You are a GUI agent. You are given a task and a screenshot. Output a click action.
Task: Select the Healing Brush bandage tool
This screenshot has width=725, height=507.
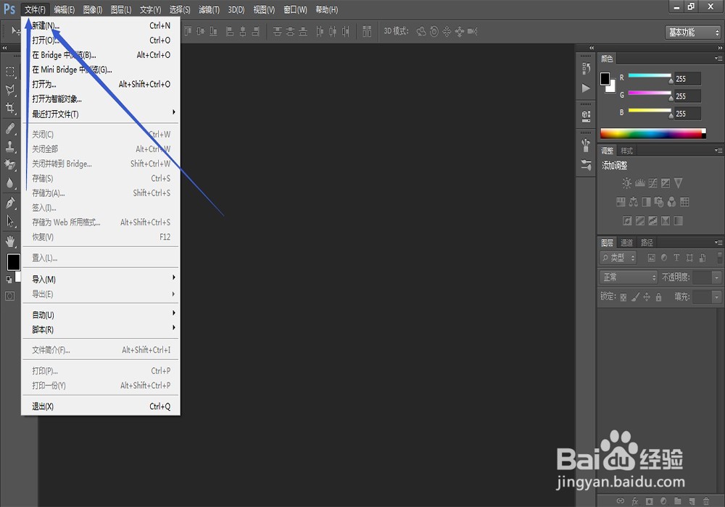[x=9, y=128]
